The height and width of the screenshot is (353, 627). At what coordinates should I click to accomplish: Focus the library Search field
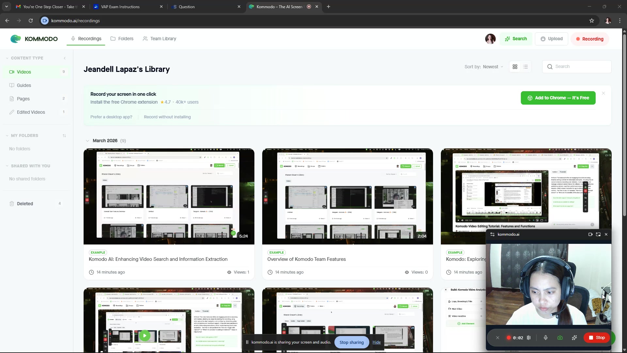point(577,67)
